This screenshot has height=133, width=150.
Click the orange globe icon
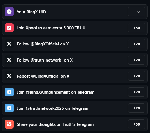(9, 124)
